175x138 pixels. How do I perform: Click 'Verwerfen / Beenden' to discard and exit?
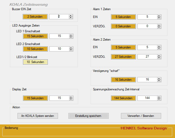coord(141,116)
